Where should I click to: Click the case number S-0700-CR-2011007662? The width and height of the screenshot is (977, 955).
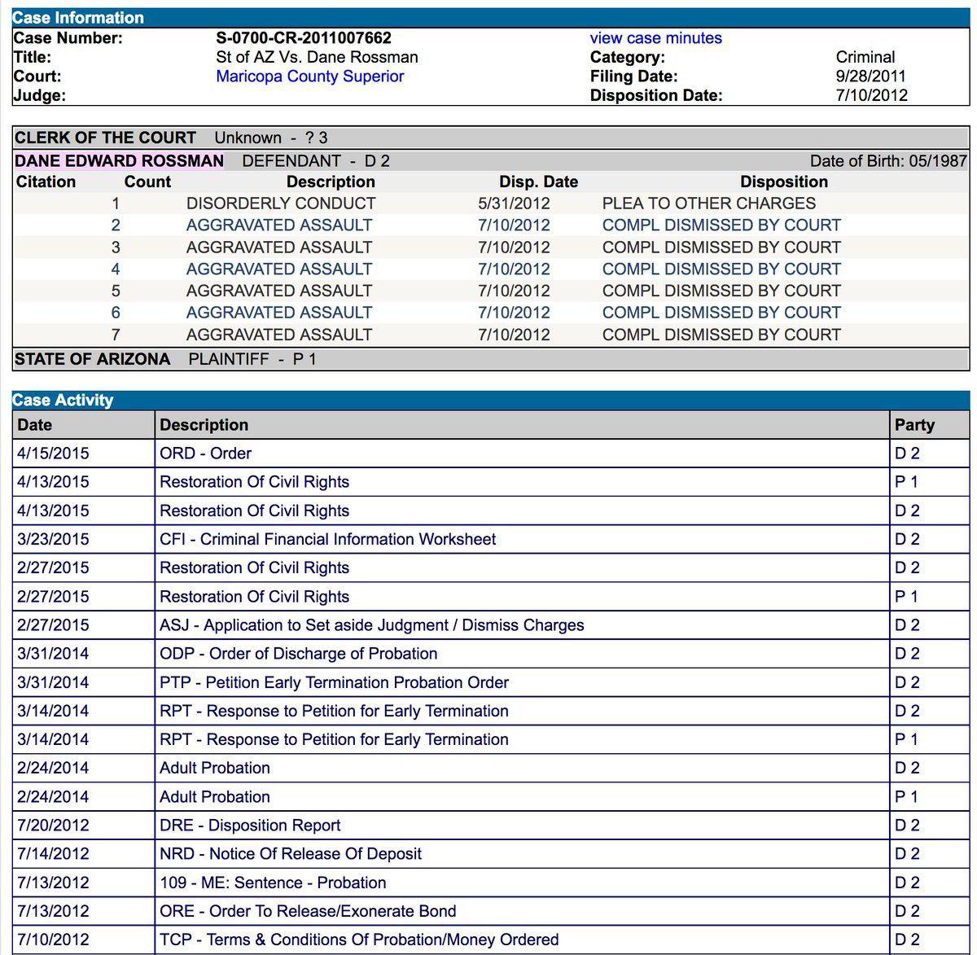304,38
